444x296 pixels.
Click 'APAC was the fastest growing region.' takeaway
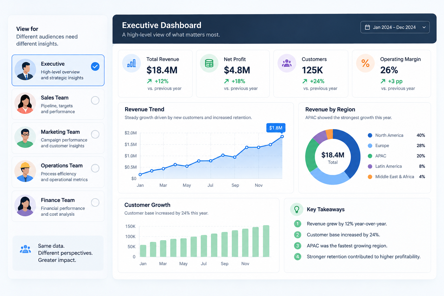[x=347, y=246]
